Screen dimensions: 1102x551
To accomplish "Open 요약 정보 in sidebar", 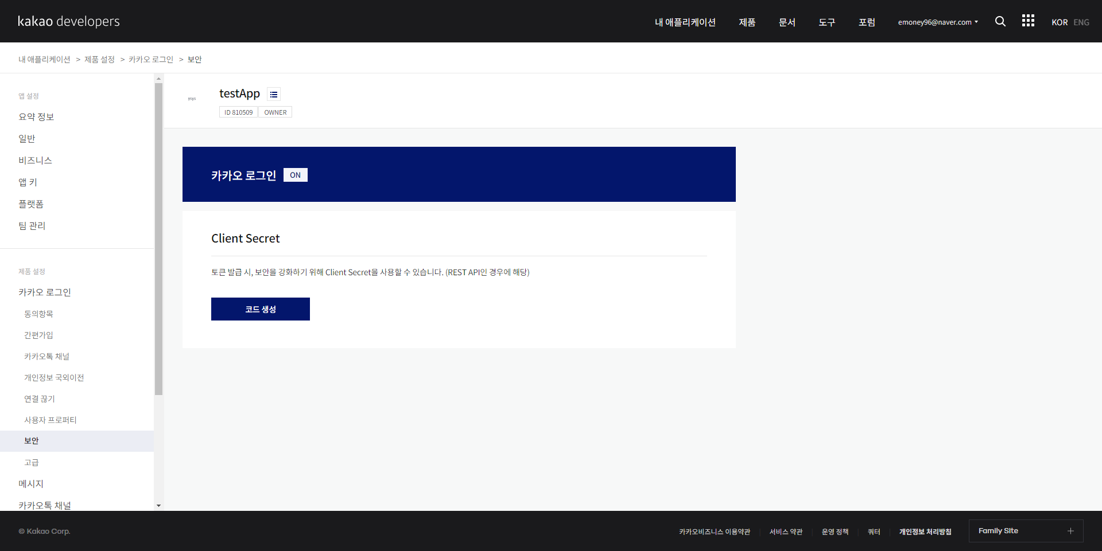I will point(36,117).
